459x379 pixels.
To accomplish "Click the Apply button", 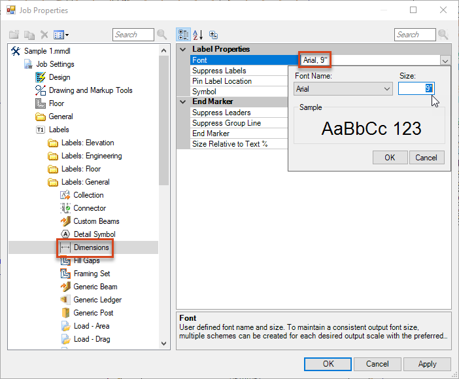I will click(427, 364).
